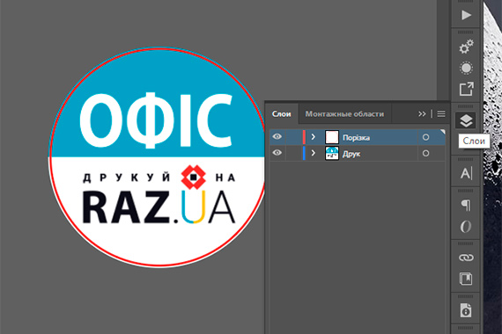Collapse panel with double-arrow icon

[x=422, y=113]
